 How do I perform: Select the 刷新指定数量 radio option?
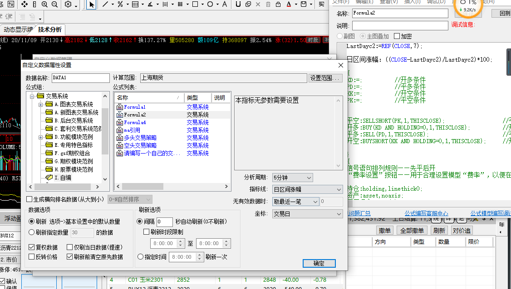32,232
